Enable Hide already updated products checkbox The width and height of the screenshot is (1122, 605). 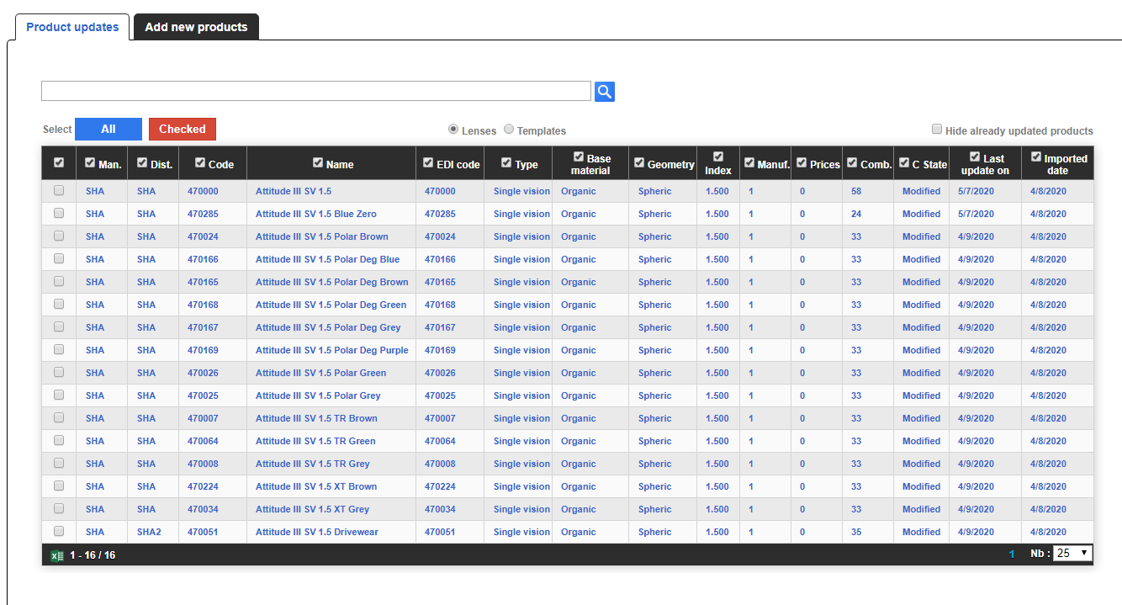click(937, 129)
